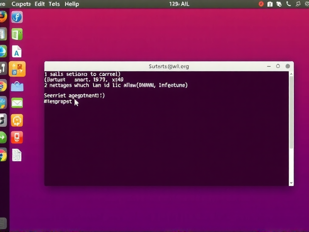Image resolution: width=309 pixels, height=232 pixels.
Task: Open the text document editor in dock
Action: tap(17, 155)
